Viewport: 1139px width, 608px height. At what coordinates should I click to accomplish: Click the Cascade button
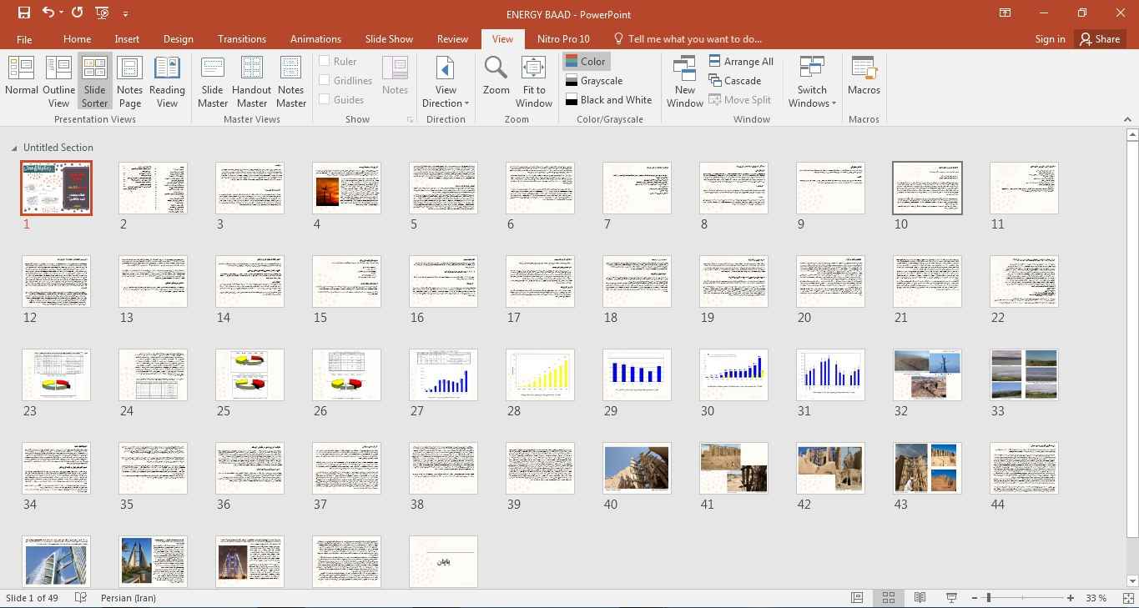[735, 80]
